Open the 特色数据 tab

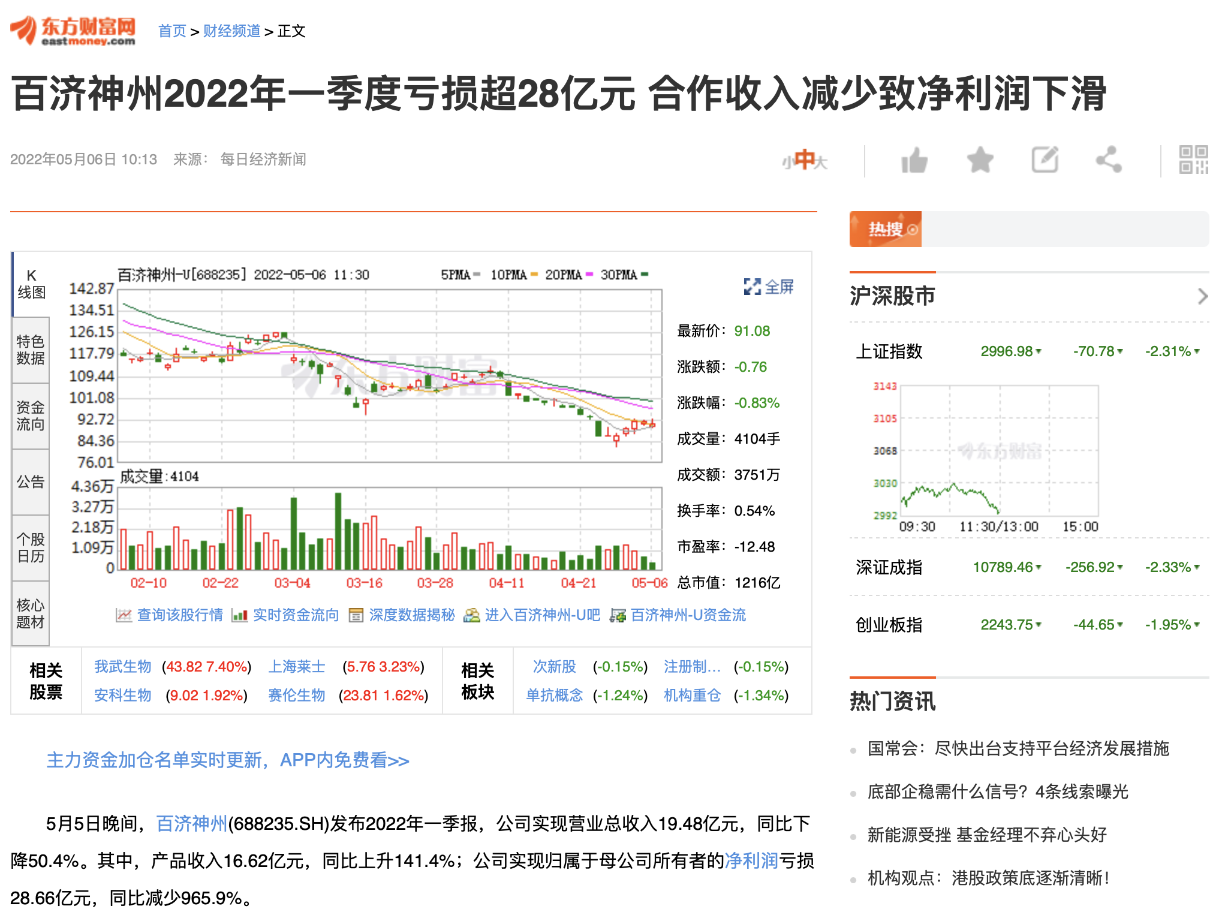point(31,350)
